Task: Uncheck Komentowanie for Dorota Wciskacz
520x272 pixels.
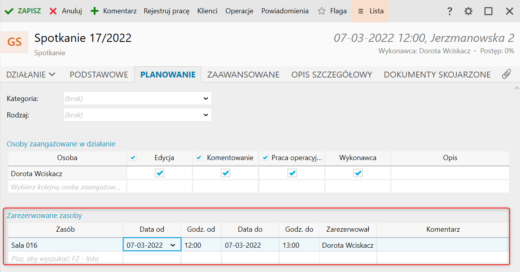Action: [x=225, y=173]
